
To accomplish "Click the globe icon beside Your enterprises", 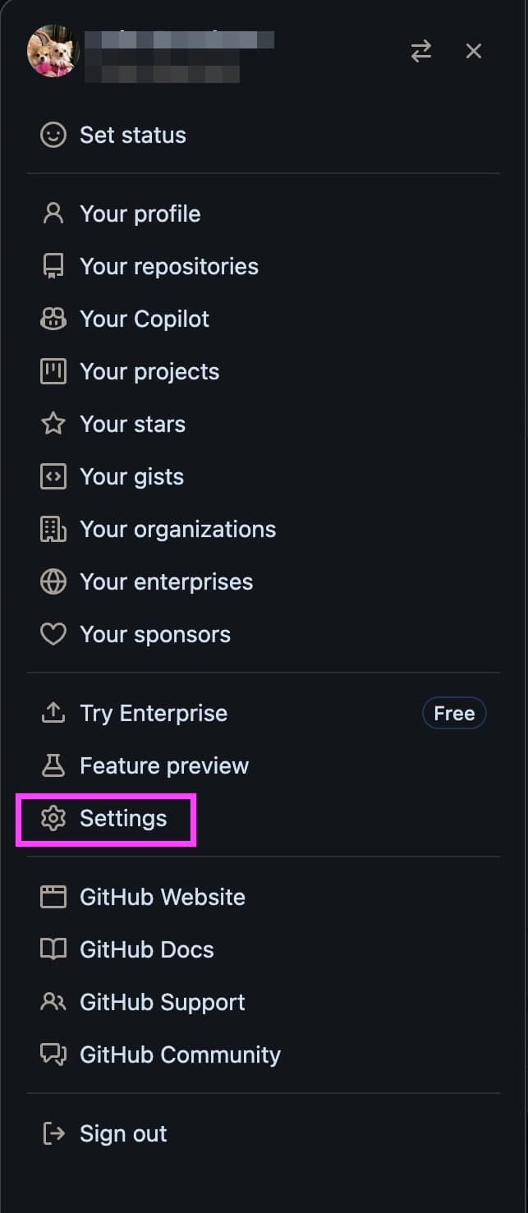I will coord(53,581).
